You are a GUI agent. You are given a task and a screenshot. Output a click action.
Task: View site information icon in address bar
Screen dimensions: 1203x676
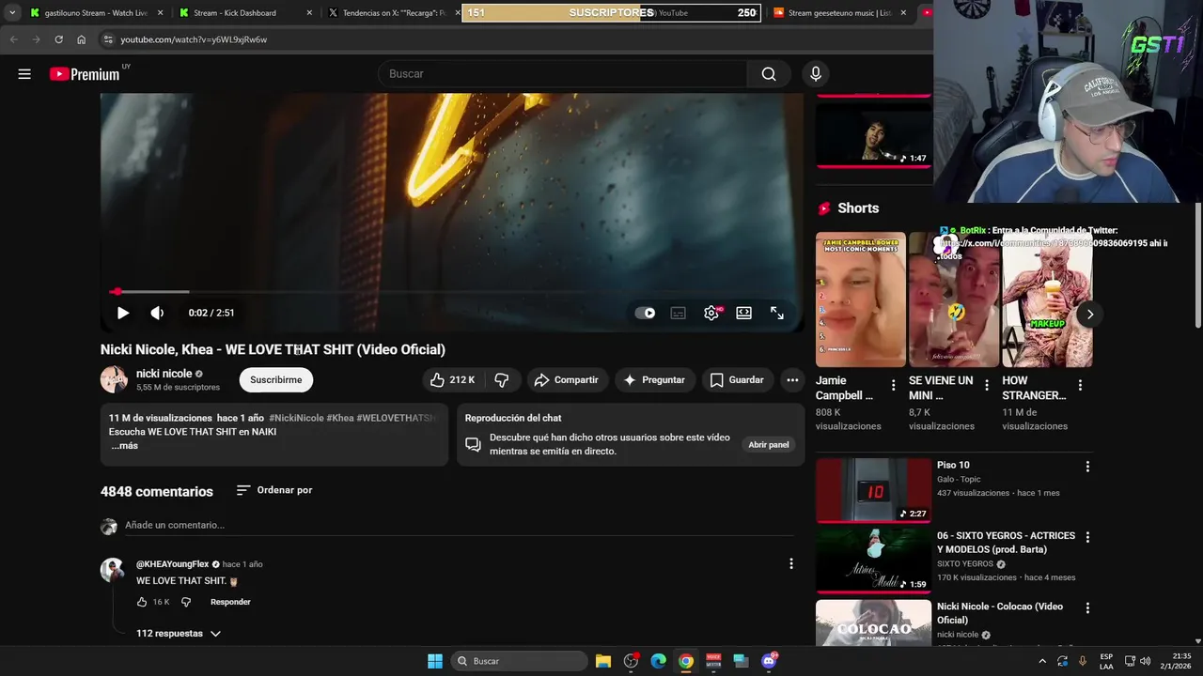pos(108,39)
